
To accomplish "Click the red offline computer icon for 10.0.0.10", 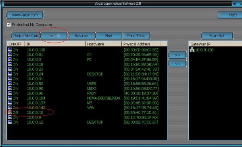I will pos(10,112).
